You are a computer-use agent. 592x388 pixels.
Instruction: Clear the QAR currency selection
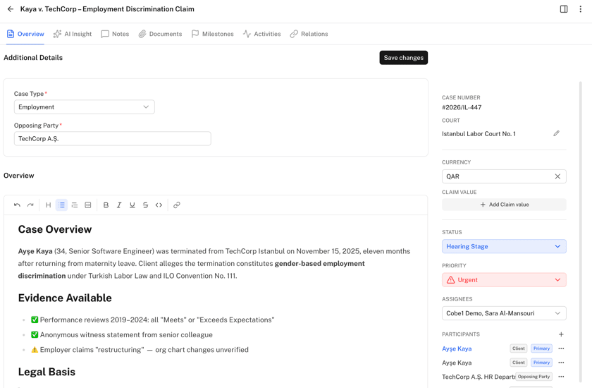tap(557, 176)
